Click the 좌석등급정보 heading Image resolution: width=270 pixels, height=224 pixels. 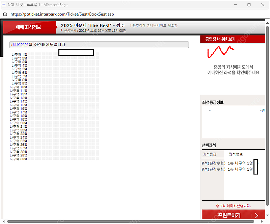click(213, 102)
